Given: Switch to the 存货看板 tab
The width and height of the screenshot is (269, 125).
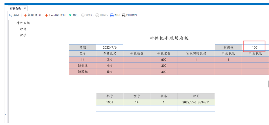Looking at the screenshot, I should click(x=15, y=8).
